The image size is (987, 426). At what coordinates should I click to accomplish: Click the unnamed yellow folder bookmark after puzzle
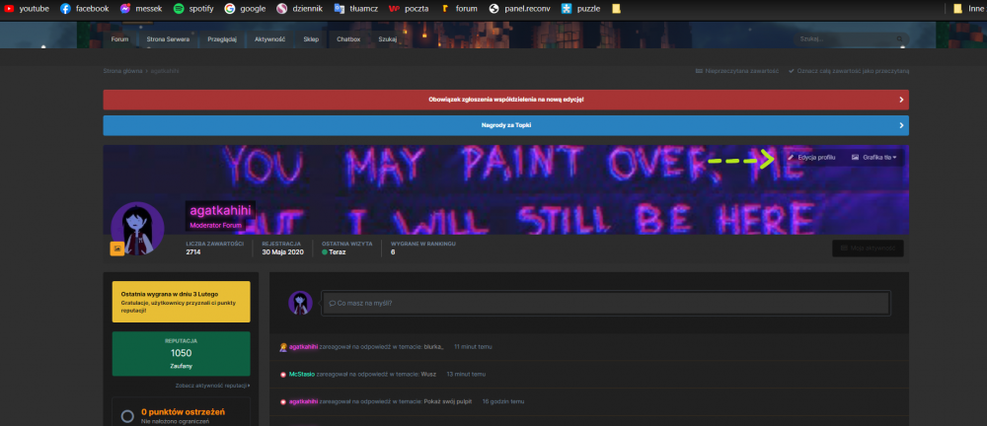pos(616,9)
